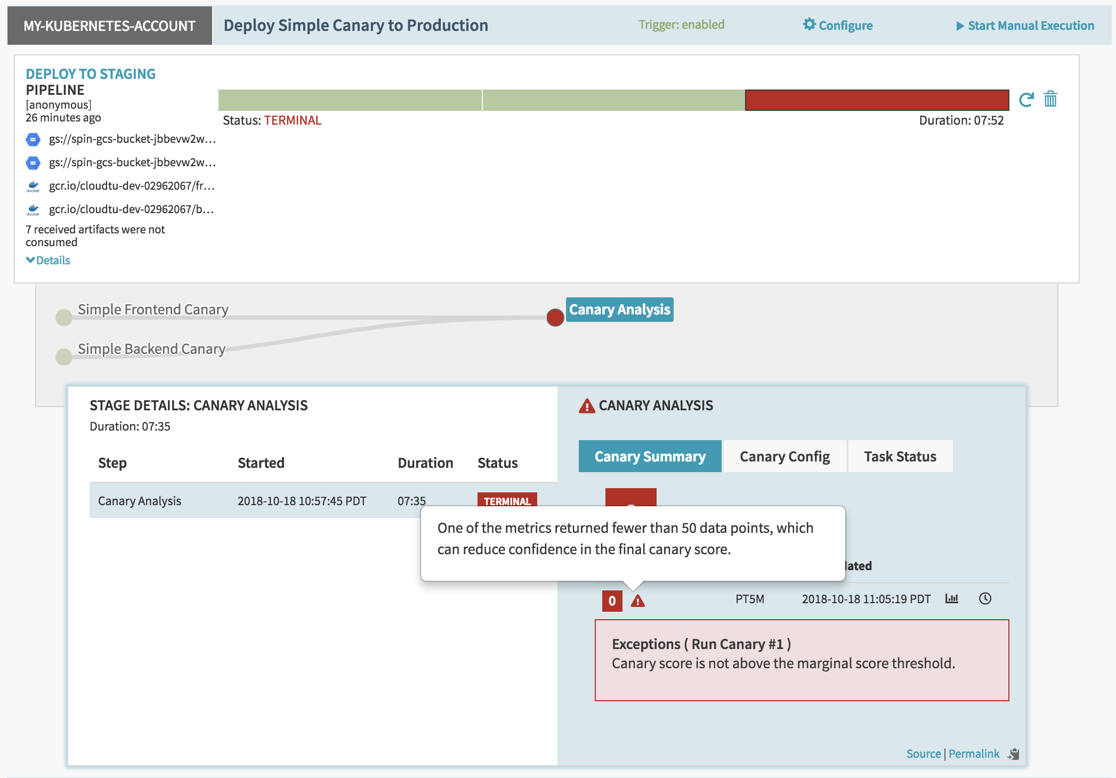The image size is (1116, 778).
Task: Click the warning triangle next to score 0
Action: [x=638, y=601]
